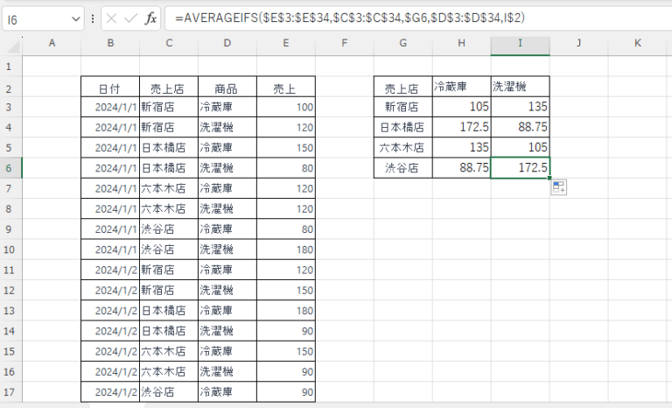Select cell I6 containing 172.5
This screenshot has height=408, width=672.
point(520,167)
